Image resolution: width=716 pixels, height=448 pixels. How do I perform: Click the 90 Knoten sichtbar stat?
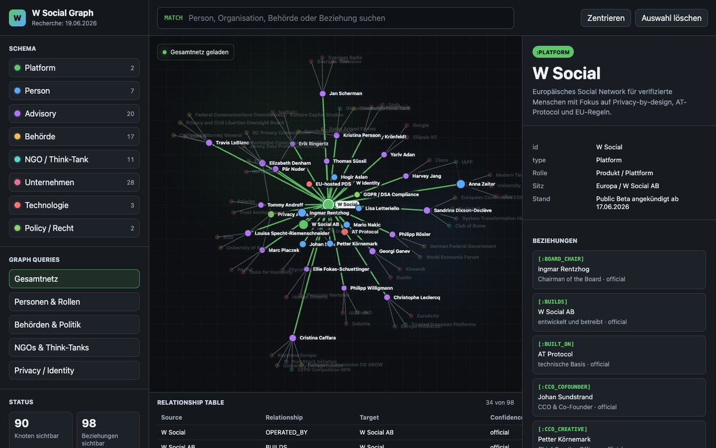[x=41, y=429]
